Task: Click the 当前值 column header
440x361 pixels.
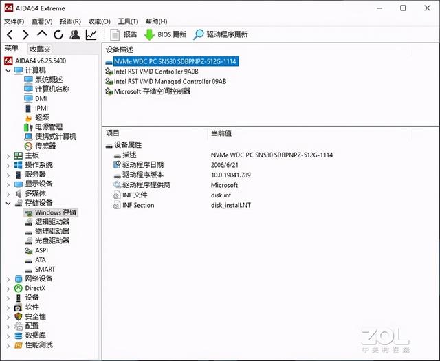Action: click(x=221, y=133)
